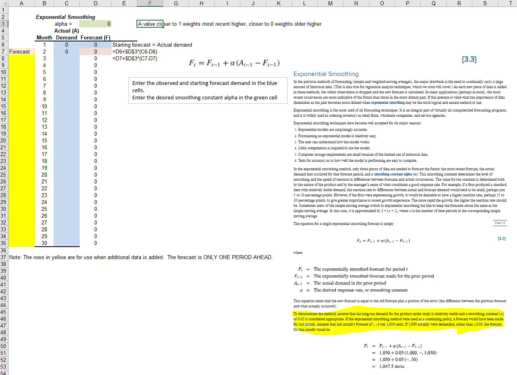
Task: Select column R header
Action: point(459,3)
